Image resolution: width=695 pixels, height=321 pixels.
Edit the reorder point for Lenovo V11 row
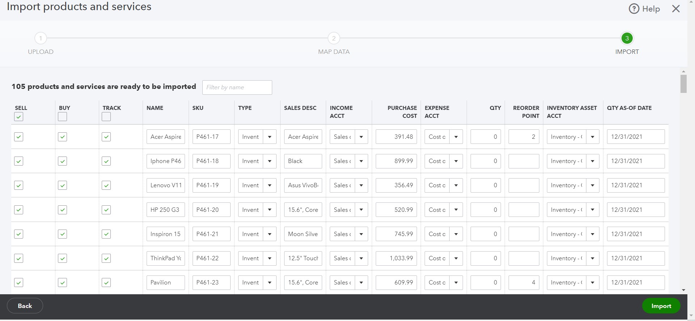[x=524, y=185]
